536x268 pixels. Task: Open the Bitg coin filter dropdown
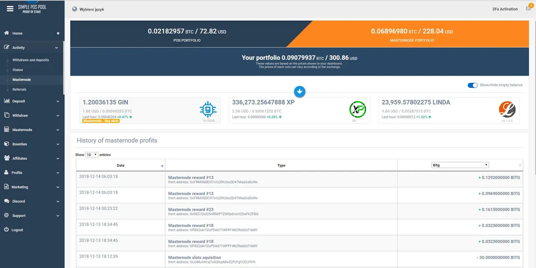(x=460, y=165)
